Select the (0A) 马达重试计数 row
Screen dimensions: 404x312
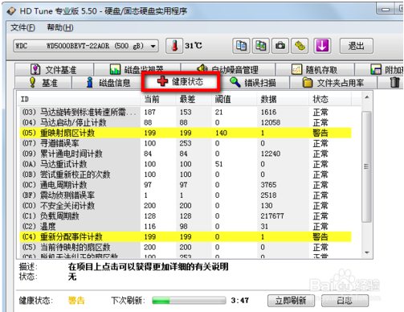pyautogui.click(x=186, y=164)
